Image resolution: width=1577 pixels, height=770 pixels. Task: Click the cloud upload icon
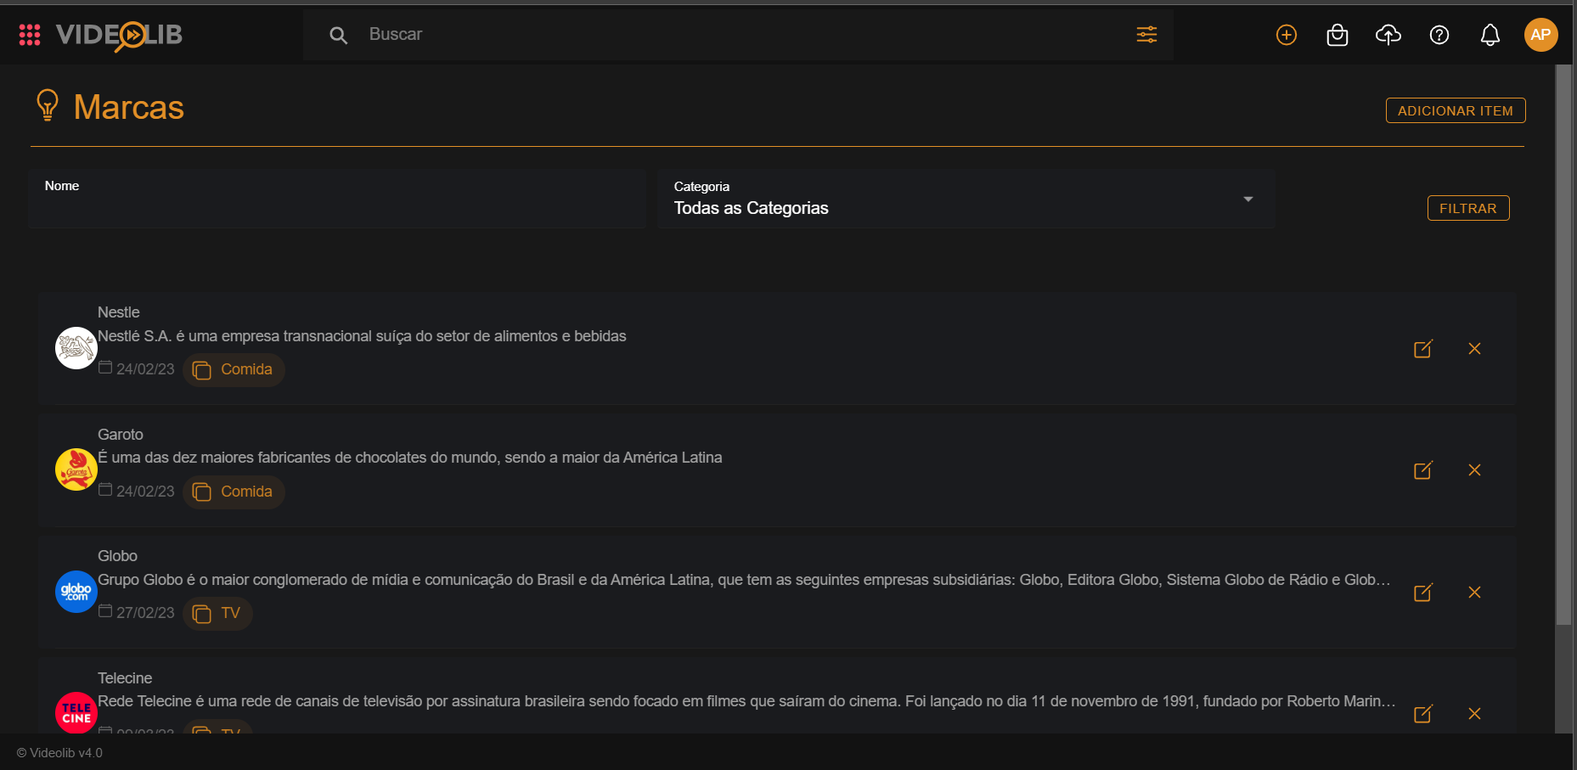point(1388,35)
